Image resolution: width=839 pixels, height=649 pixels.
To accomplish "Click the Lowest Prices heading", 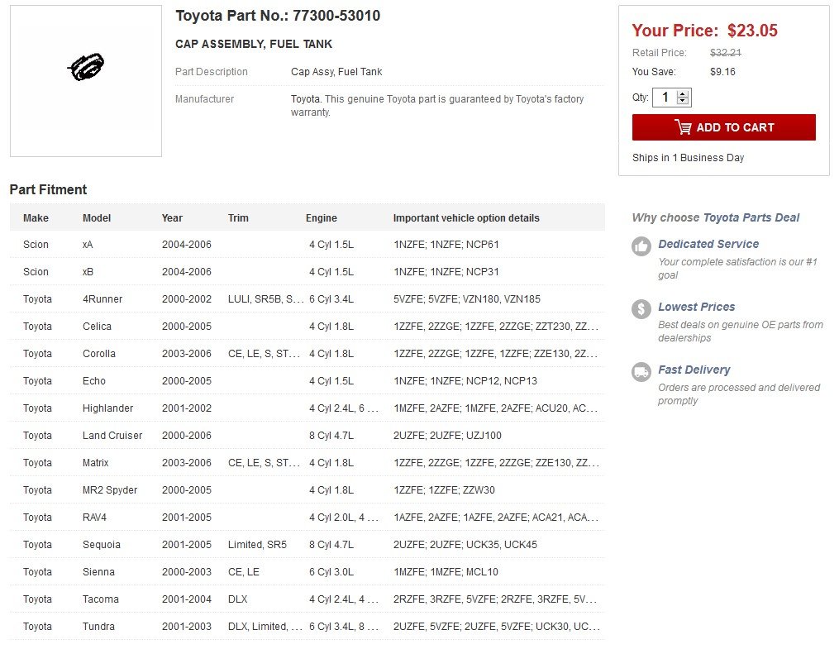I will point(696,307).
